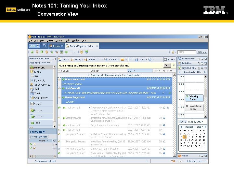234x176 pixels.
Task: Click the Today button in calendar
Action: (183, 122)
